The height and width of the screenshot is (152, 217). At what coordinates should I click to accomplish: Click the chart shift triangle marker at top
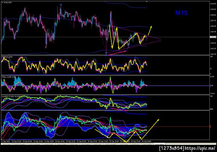tap(147, 1)
